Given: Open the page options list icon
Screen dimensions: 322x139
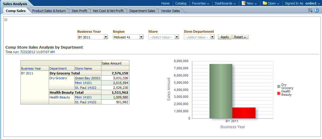Looking at the screenshot, I should point(310,10).
